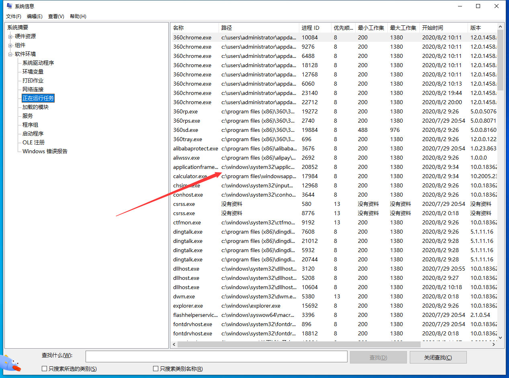Click the 488 minimum working set value

(363, 130)
